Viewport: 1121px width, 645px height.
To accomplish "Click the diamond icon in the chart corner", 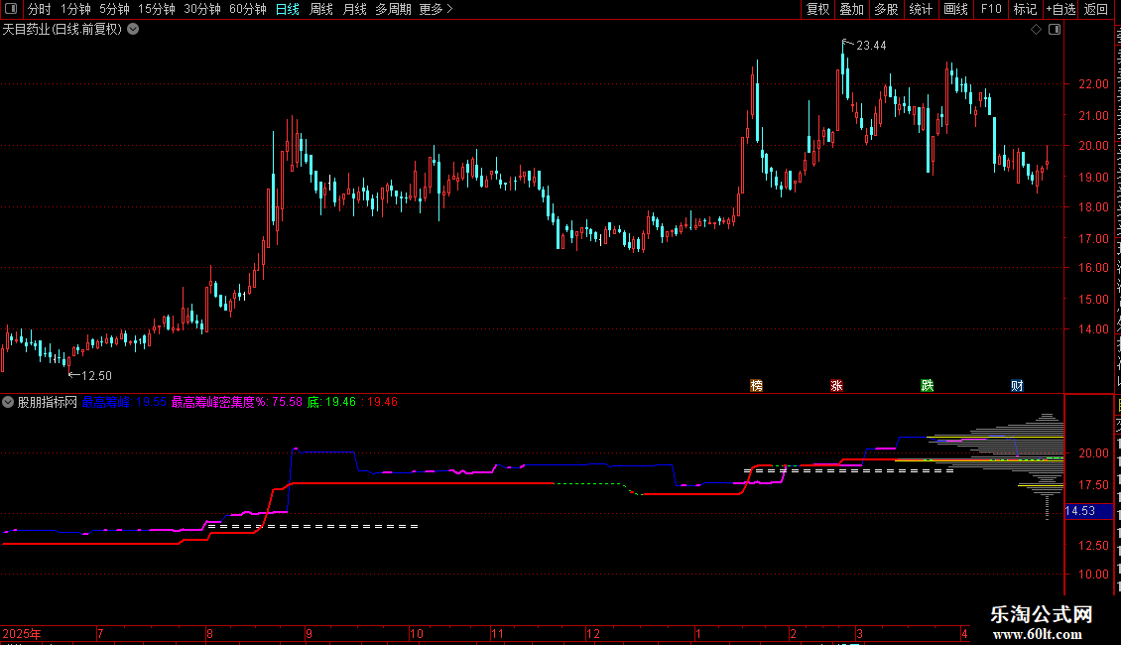I will 1036,30.
